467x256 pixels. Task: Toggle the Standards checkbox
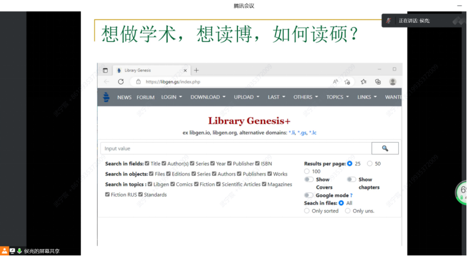point(141,194)
